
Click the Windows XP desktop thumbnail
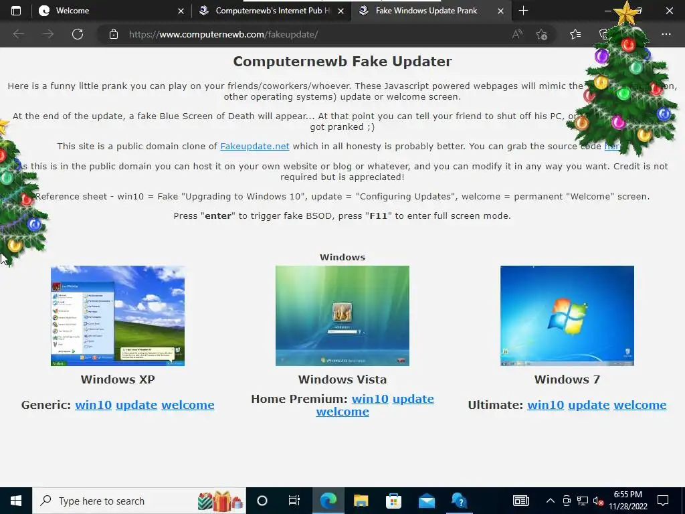coord(118,316)
